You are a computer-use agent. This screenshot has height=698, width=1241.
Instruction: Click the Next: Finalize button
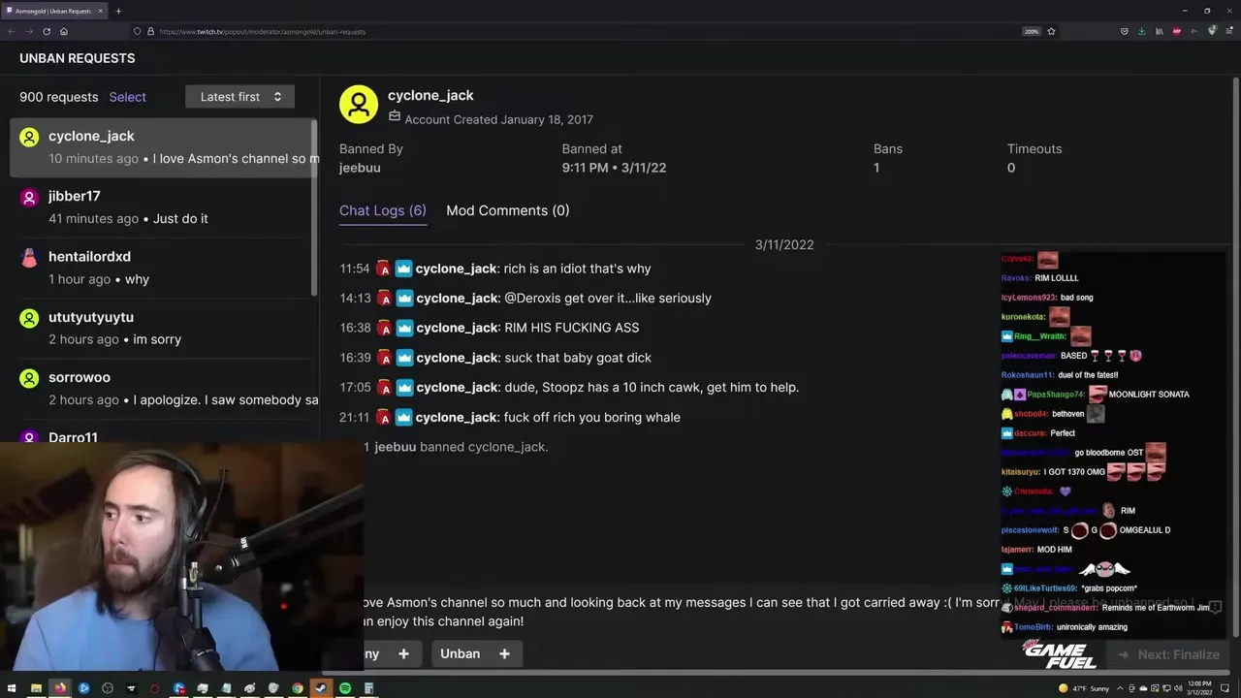click(1169, 654)
